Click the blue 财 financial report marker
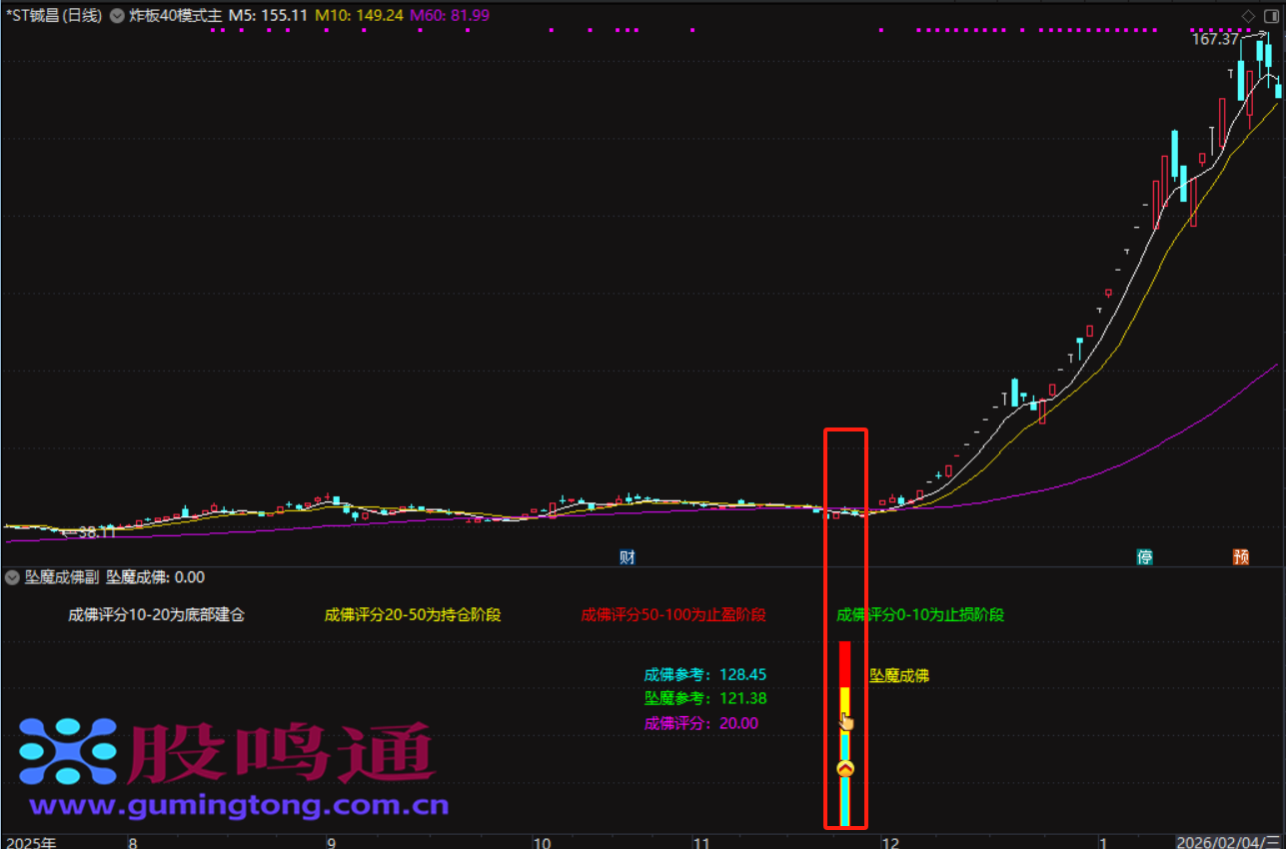 pyautogui.click(x=628, y=557)
